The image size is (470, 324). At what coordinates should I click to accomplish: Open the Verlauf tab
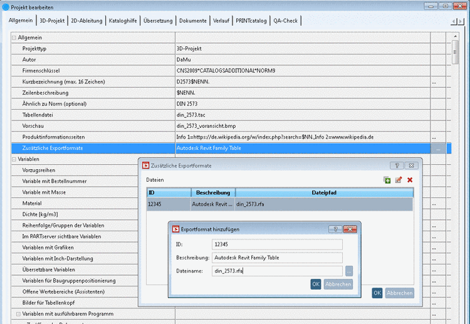pyautogui.click(x=221, y=21)
